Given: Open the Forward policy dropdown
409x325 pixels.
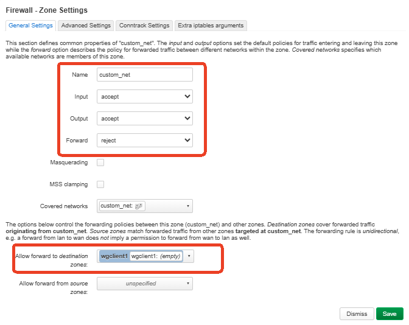Looking at the screenshot, I should [x=145, y=141].
